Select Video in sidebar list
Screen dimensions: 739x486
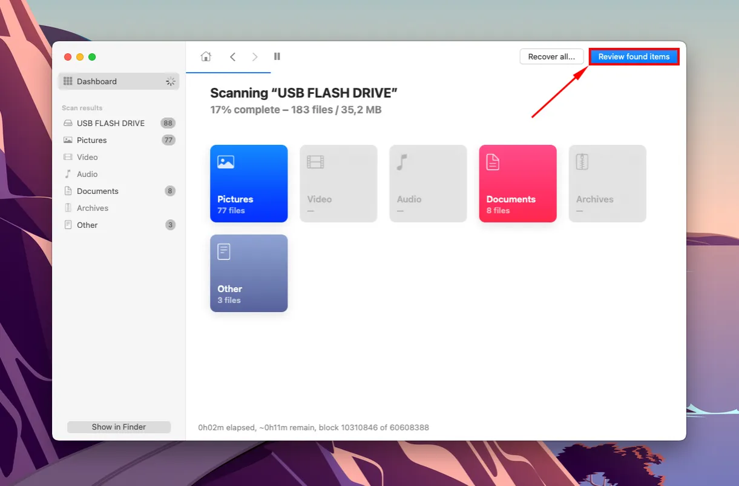pos(87,157)
